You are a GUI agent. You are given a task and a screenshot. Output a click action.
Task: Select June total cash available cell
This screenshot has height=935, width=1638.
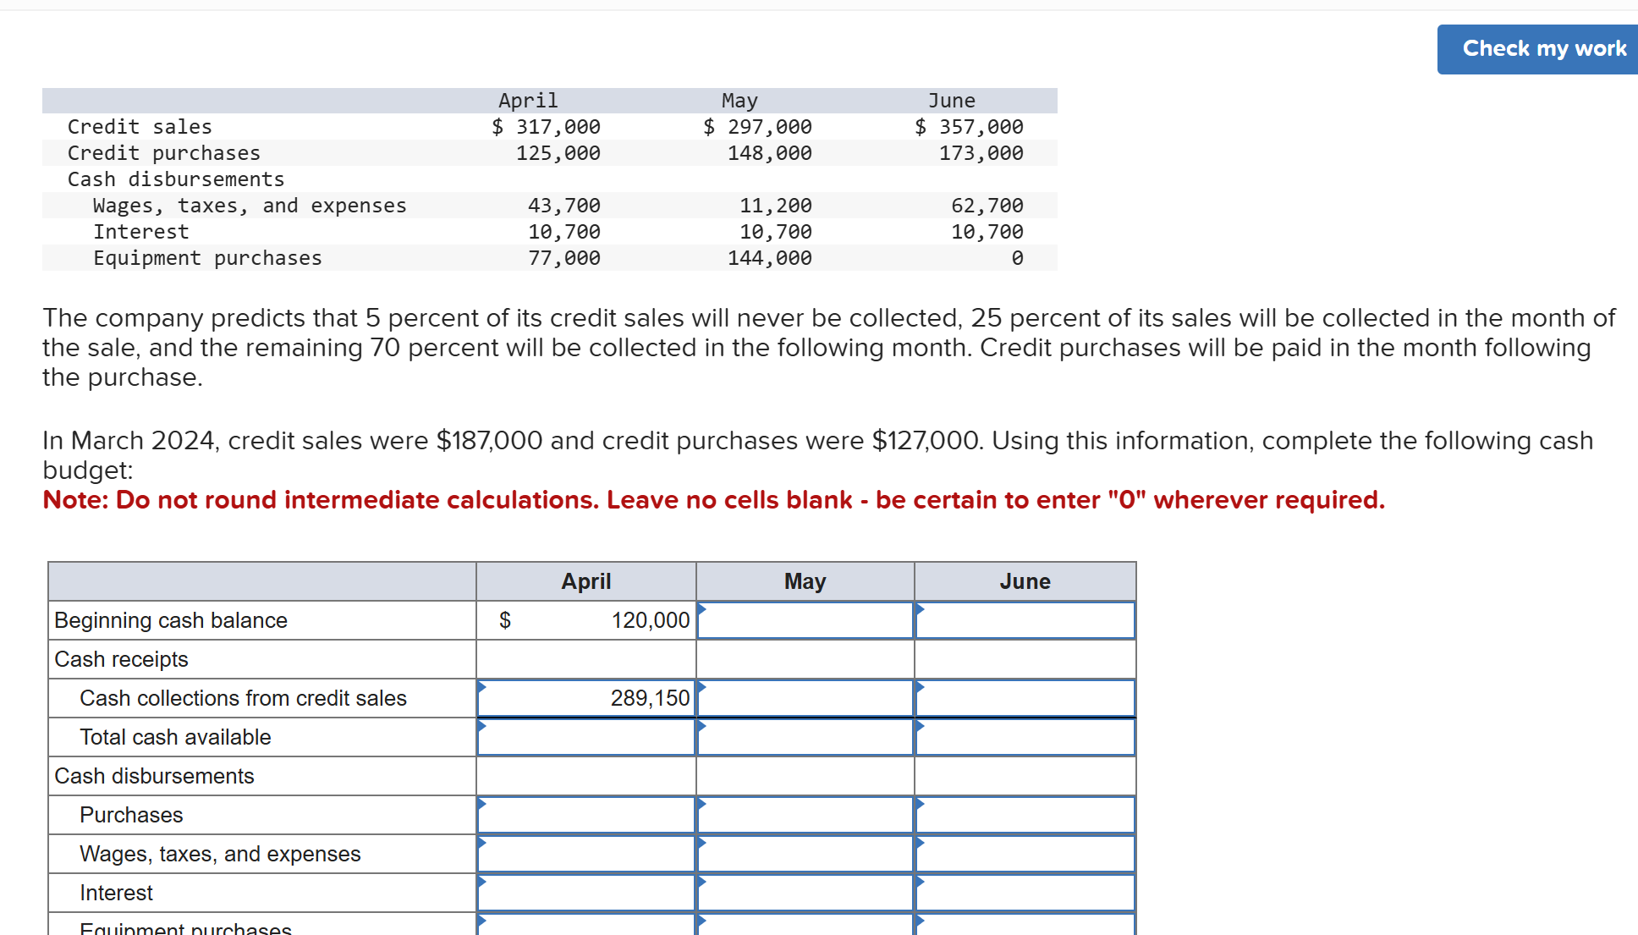point(1025,737)
